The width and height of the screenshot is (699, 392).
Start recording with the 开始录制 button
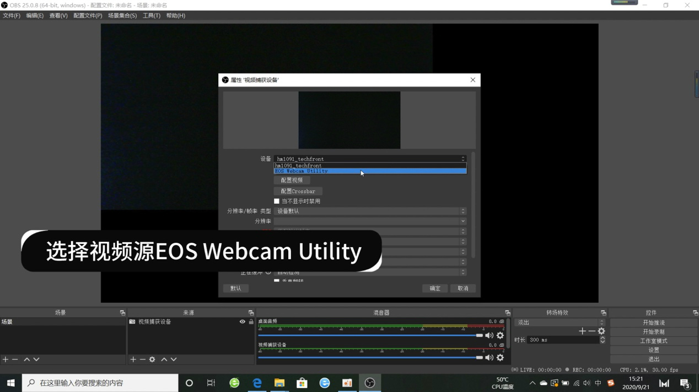653,331
